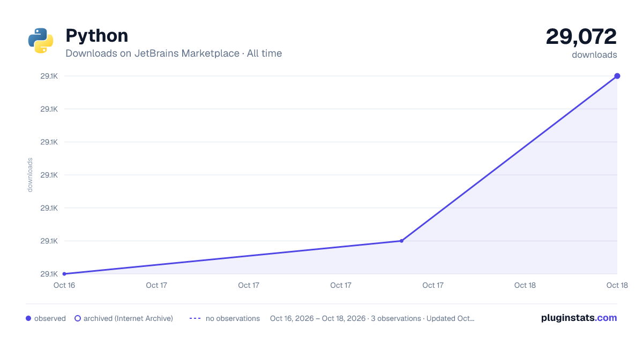
Task: Click the 'observed' legend dot
Action: tap(28, 318)
